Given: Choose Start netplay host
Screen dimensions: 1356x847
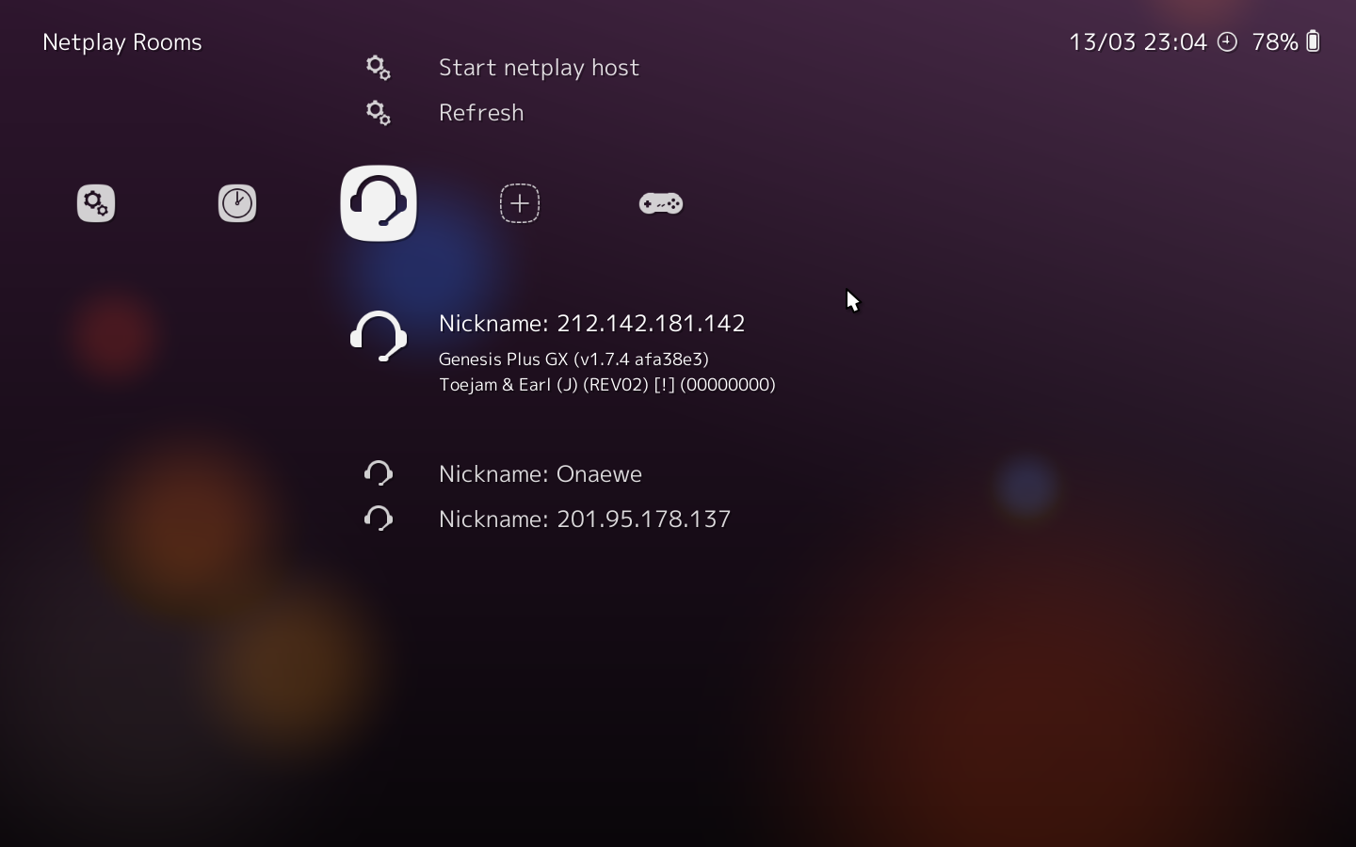Looking at the screenshot, I should coord(539,68).
